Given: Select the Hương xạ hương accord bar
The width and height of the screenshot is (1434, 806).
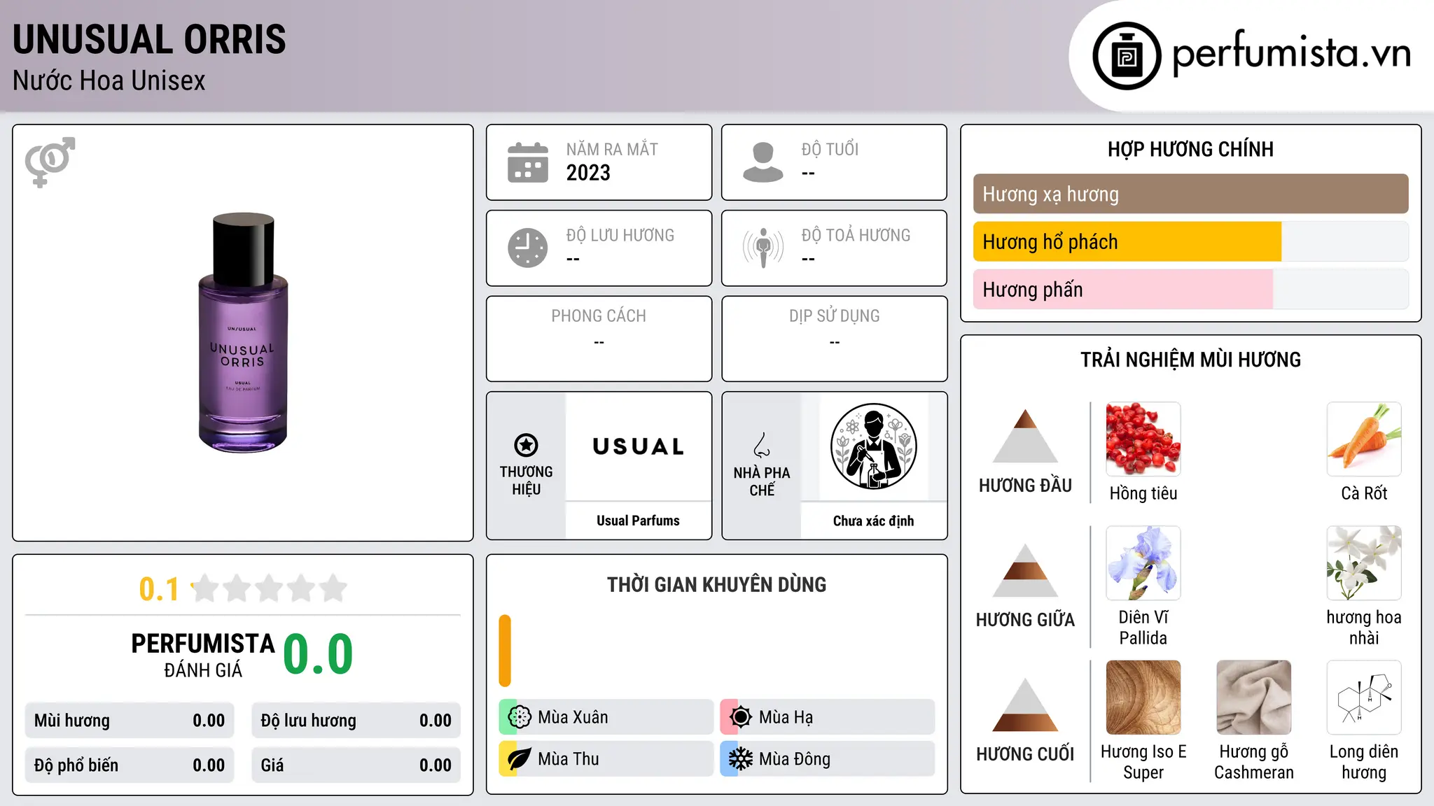Looking at the screenshot, I should coord(1190,194).
